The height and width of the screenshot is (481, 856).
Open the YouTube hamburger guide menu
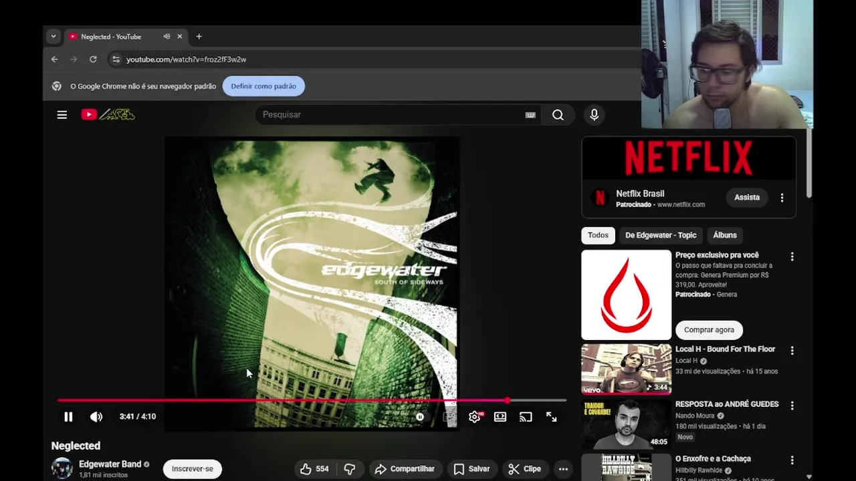[x=62, y=115]
